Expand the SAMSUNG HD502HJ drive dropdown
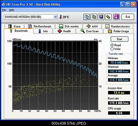The image size is (138, 126). coord(56,17)
